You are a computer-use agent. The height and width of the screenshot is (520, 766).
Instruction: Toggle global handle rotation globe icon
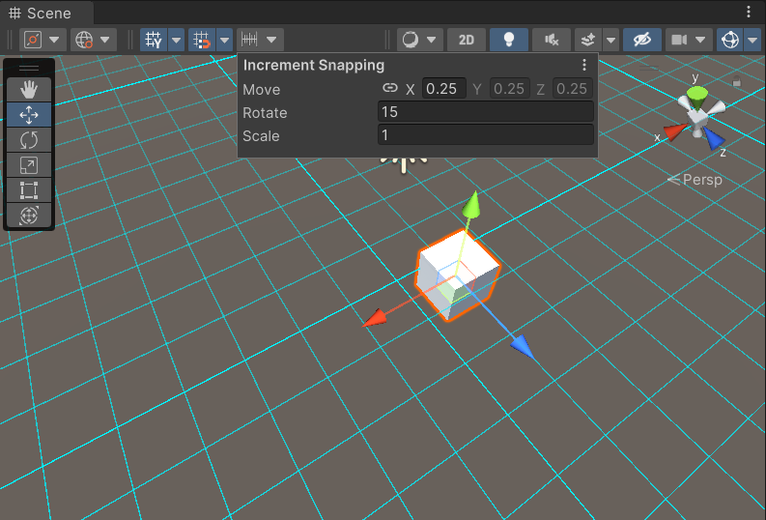click(x=84, y=40)
